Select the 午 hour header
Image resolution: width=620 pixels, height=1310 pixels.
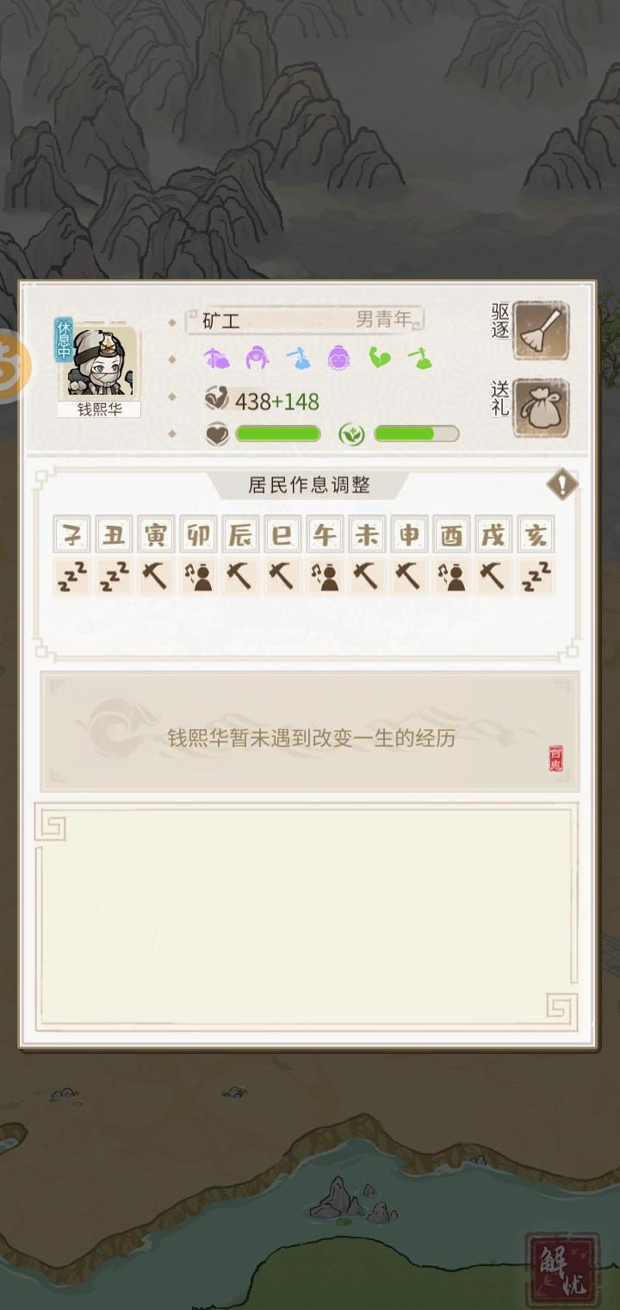[325, 535]
